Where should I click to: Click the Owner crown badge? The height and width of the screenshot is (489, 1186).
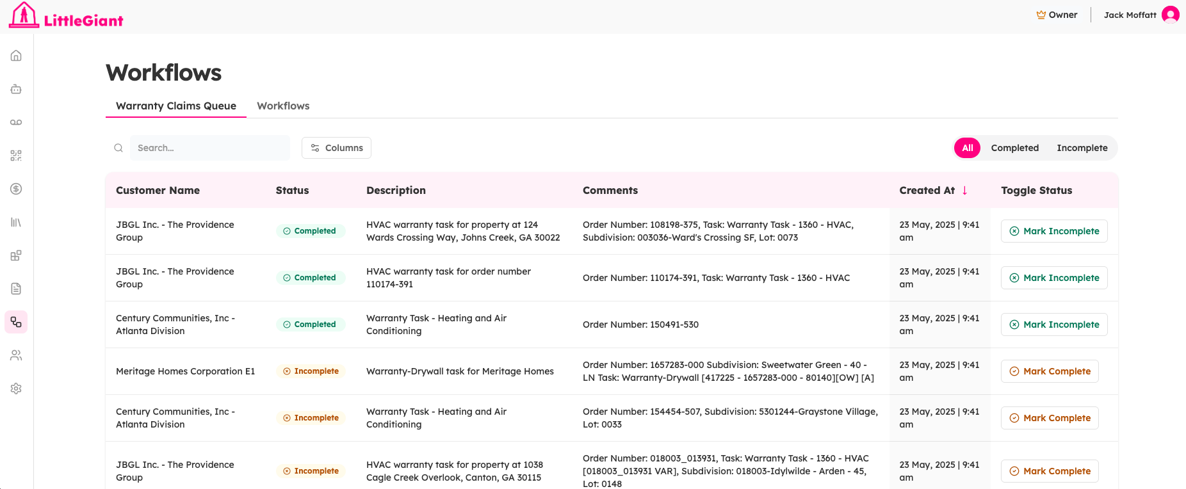tap(1057, 15)
